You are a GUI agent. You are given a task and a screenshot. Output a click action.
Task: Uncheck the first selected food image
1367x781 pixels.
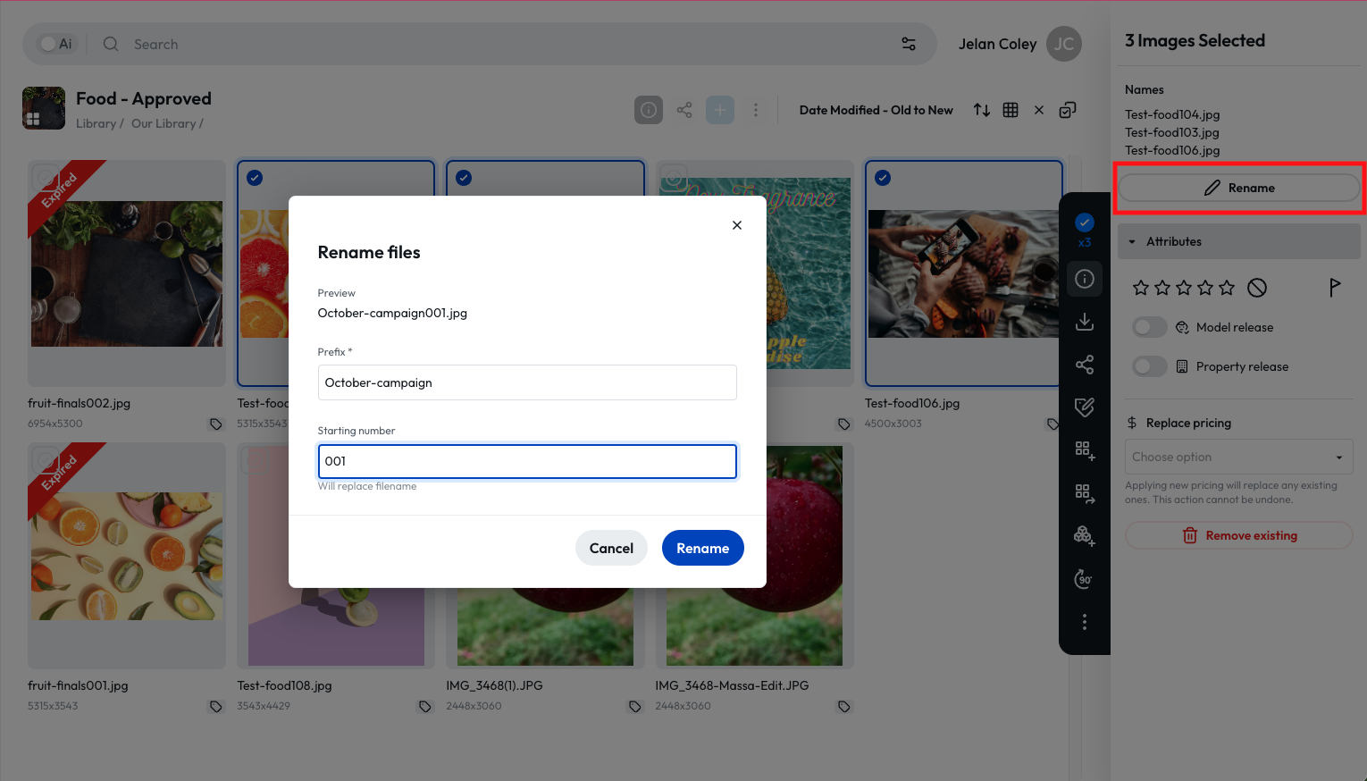pos(255,178)
